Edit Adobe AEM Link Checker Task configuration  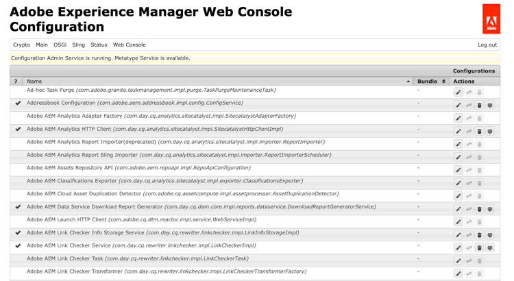point(458,260)
